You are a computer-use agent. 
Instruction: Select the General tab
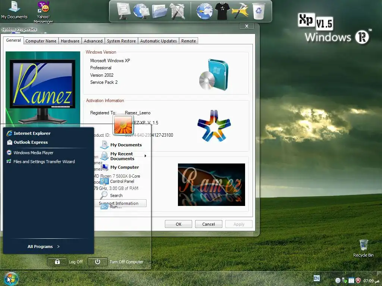point(13,40)
